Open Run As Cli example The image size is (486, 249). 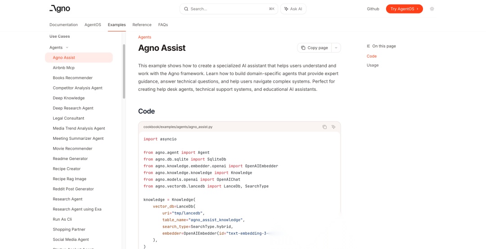(62, 219)
